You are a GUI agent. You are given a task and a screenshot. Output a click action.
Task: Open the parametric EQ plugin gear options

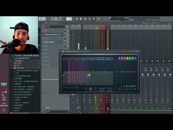(x=63, y=51)
